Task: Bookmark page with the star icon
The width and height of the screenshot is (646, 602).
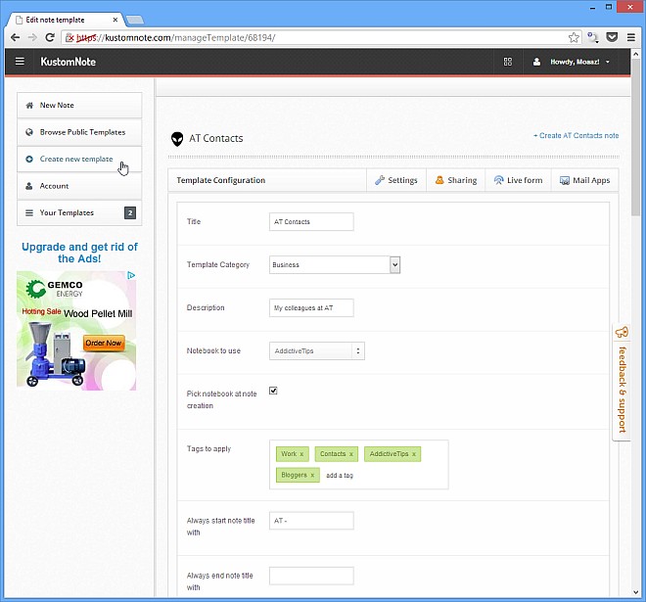Action: 574,38
